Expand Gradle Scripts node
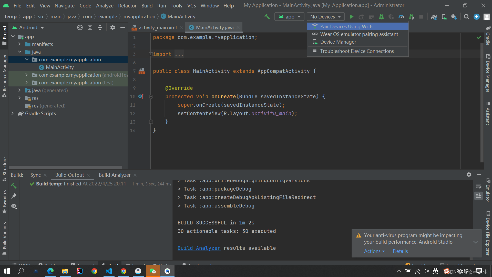This screenshot has width=492, height=277. (x=13, y=113)
